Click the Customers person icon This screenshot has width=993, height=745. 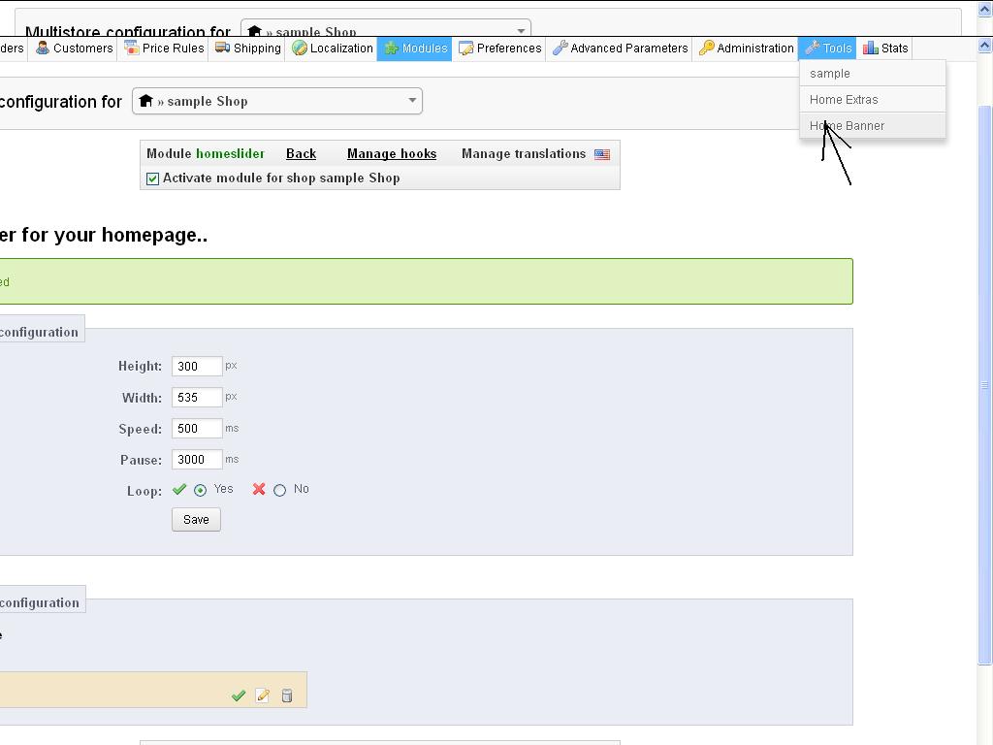[x=43, y=48]
